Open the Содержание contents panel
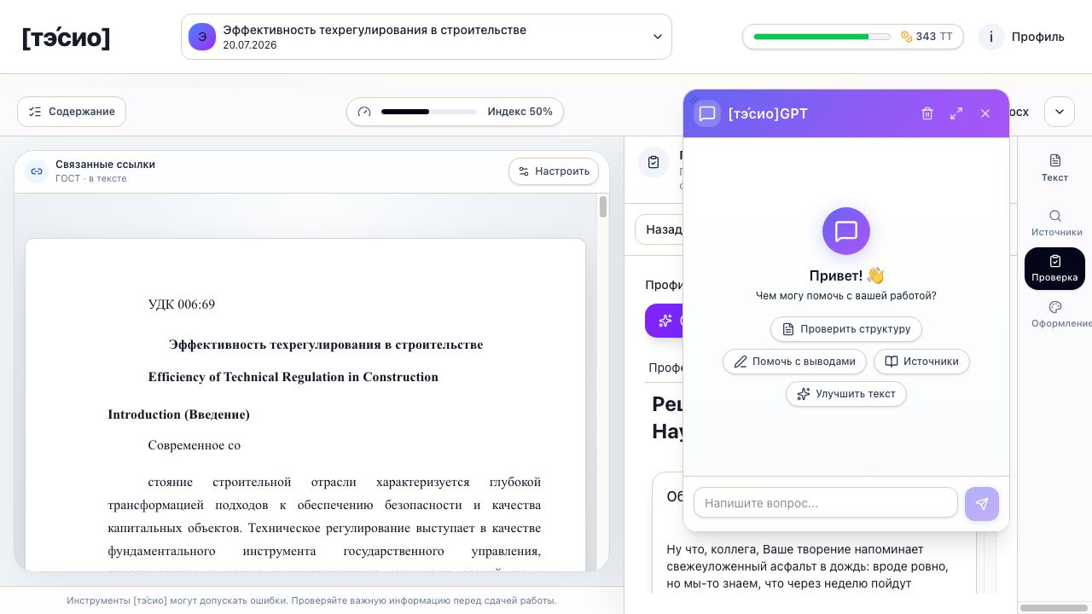Image resolution: width=1092 pixels, height=614 pixels. pos(72,112)
